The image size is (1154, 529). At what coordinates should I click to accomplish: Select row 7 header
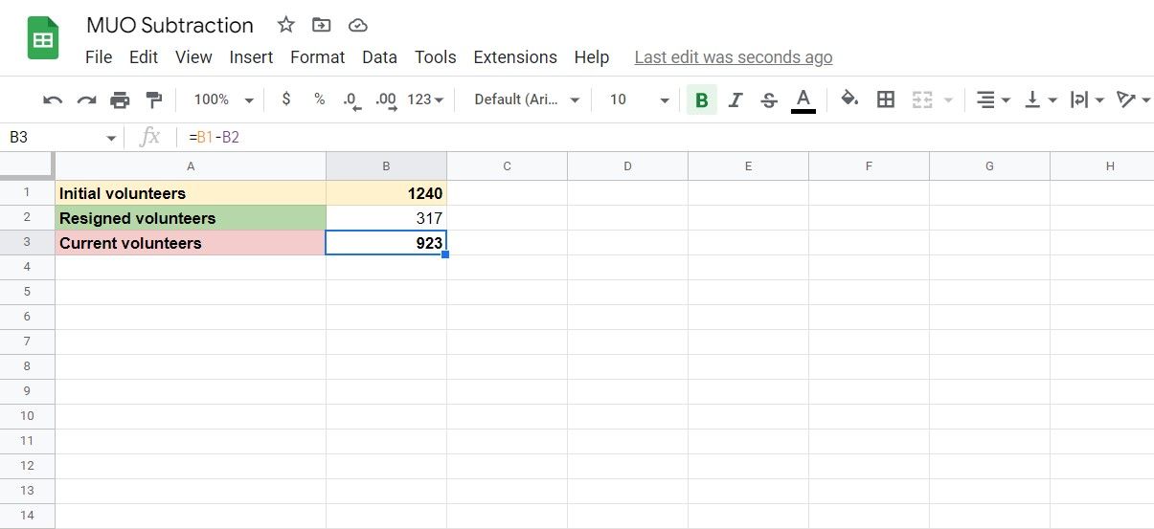pyautogui.click(x=27, y=342)
